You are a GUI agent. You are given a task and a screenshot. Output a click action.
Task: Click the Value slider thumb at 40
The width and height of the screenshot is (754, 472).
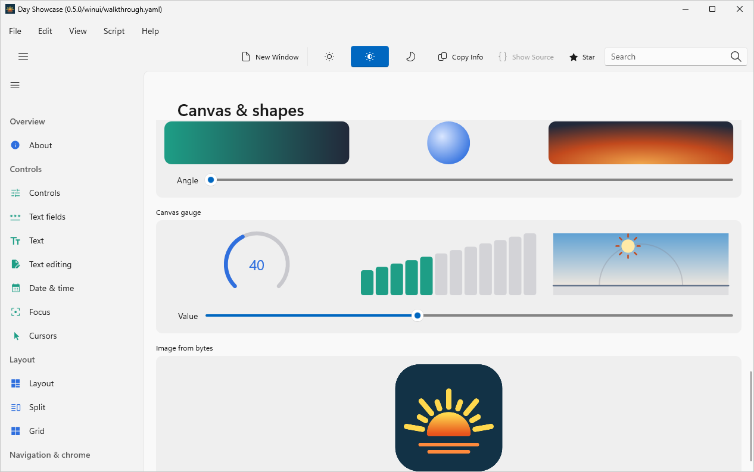pos(417,315)
